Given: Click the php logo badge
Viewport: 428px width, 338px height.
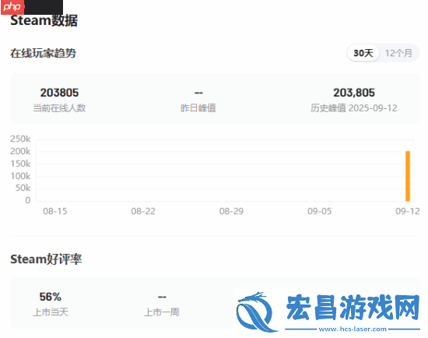Looking at the screenshot, I should [x=12, y=7].
